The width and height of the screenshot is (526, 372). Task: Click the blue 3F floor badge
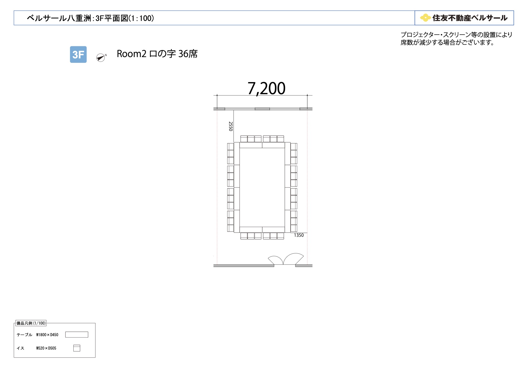(78, 54)
